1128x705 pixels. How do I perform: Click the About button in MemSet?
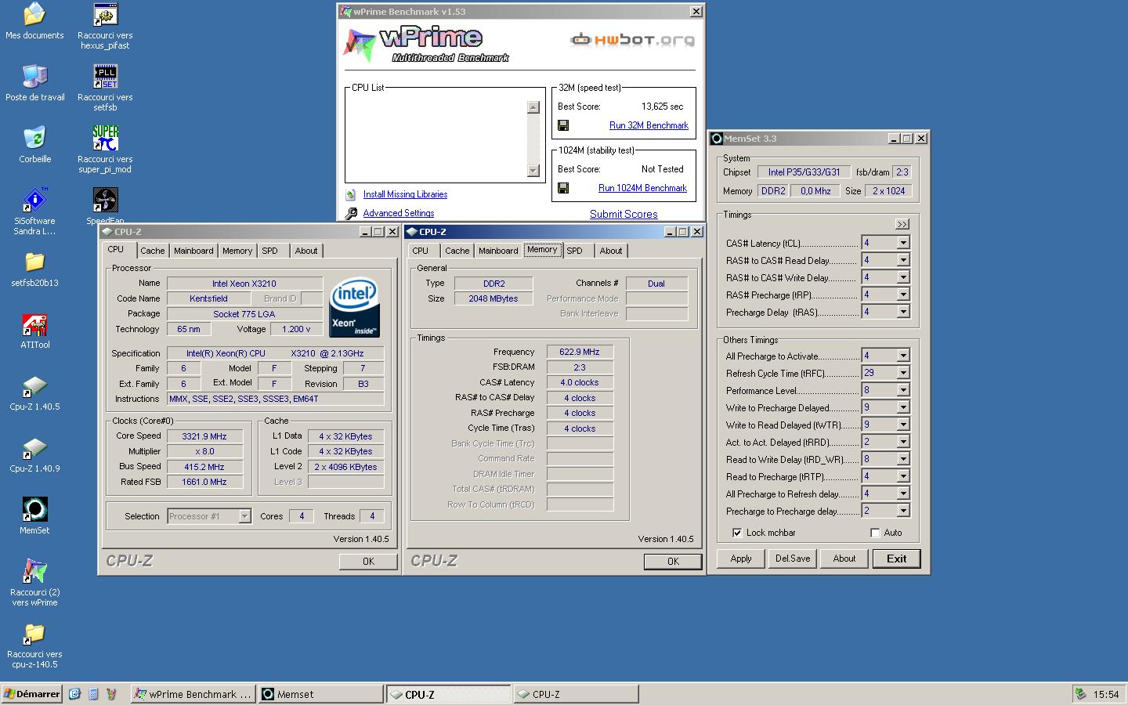[844, 559]
